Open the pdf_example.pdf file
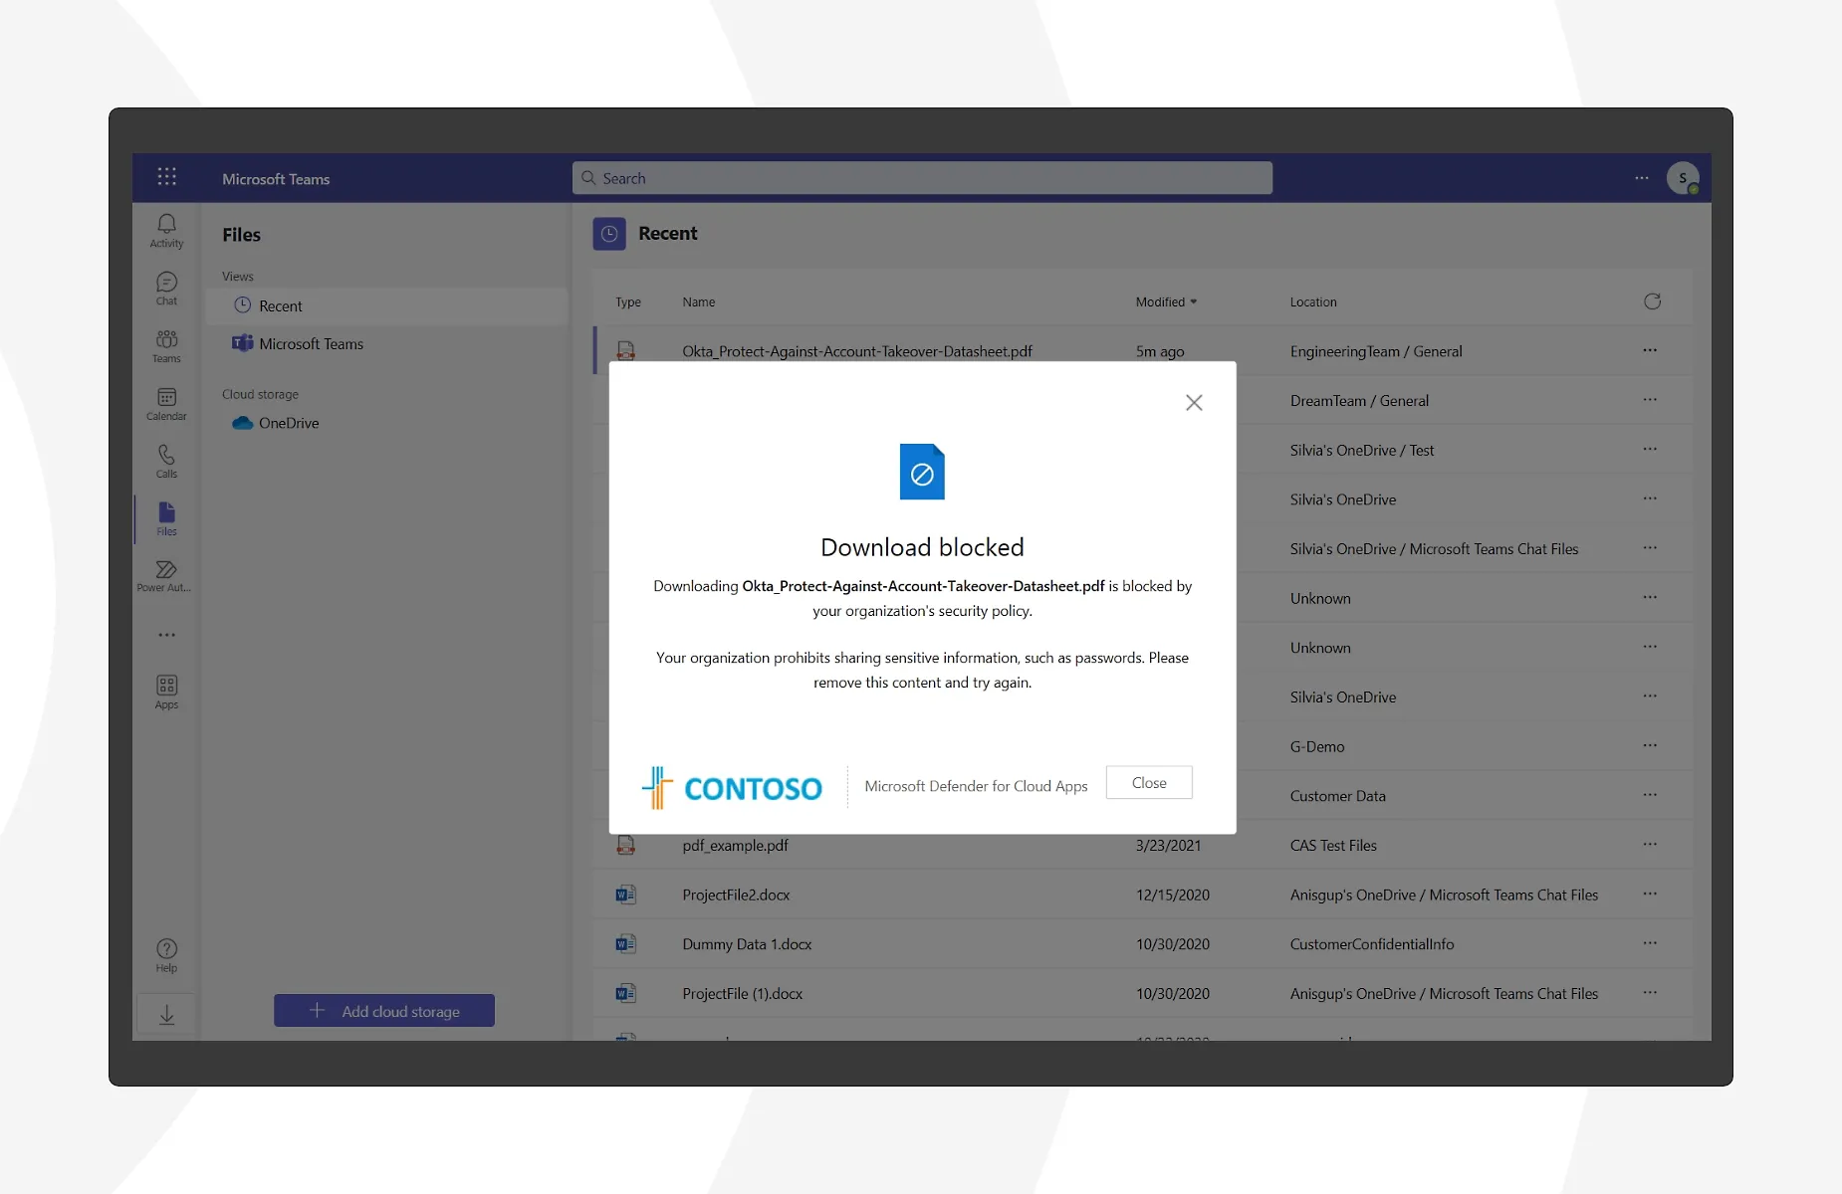This screenshot has height=1194, width=1842. pyautogui.click(x=735, y=846)
